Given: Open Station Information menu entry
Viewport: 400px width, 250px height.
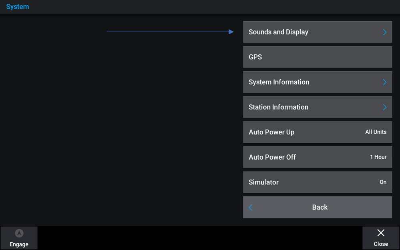Looking at the screenshot, I should (x=318, y=107).
